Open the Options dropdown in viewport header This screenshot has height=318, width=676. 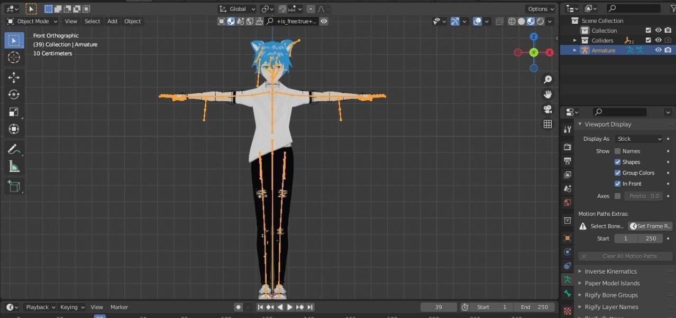pos(541,9)
